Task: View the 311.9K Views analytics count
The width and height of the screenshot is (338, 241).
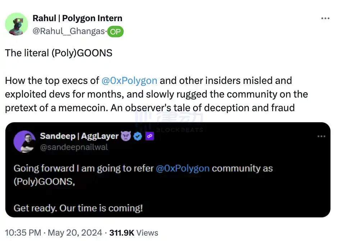Action: tap(133, 233)
